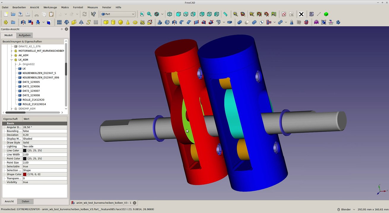
Task: Click the Line Color swatch
Action: (x=25, y=151)
